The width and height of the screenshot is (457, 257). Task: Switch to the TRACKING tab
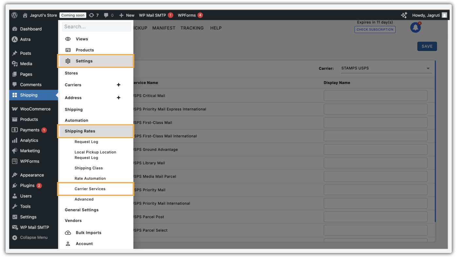click(192, 28)
